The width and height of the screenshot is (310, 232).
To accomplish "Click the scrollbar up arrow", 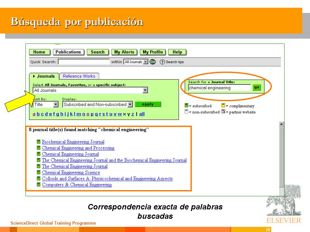I will 281,124.
